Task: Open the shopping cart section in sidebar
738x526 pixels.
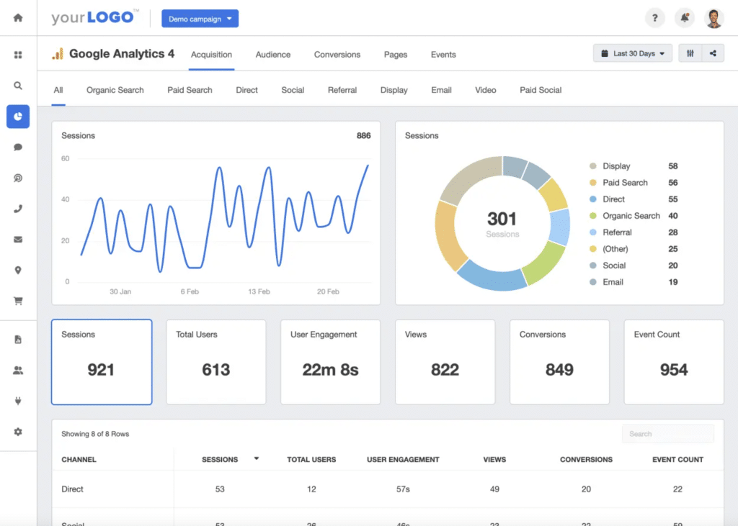Action: [17, 300]
